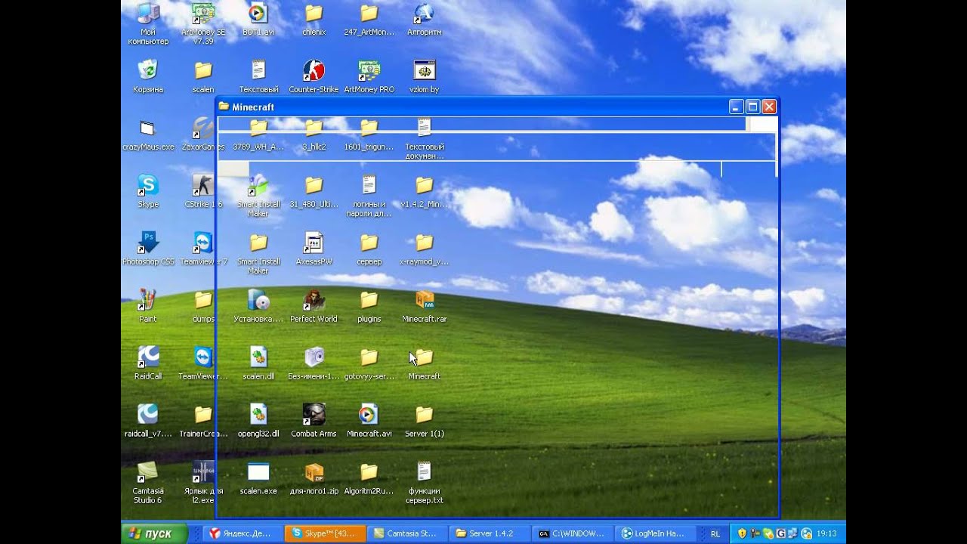967x544 pixels.
Task: Open the plugins folder
Action: (369, 306)
